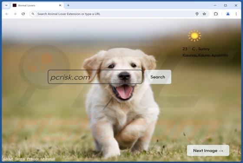Open the Terms link
Screen dimensions: 243x163
pos(20,159)
